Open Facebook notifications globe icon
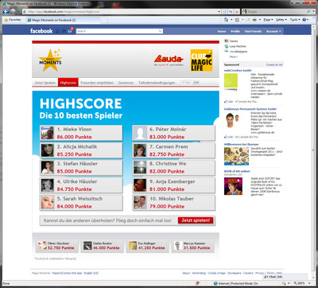Screen dimensions: 318x288 [x=70, y=31]
